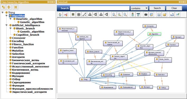Collapse the Artificial_intelligence tree node
The width and height of the screenshot is (187, 99).
[6, 25]
